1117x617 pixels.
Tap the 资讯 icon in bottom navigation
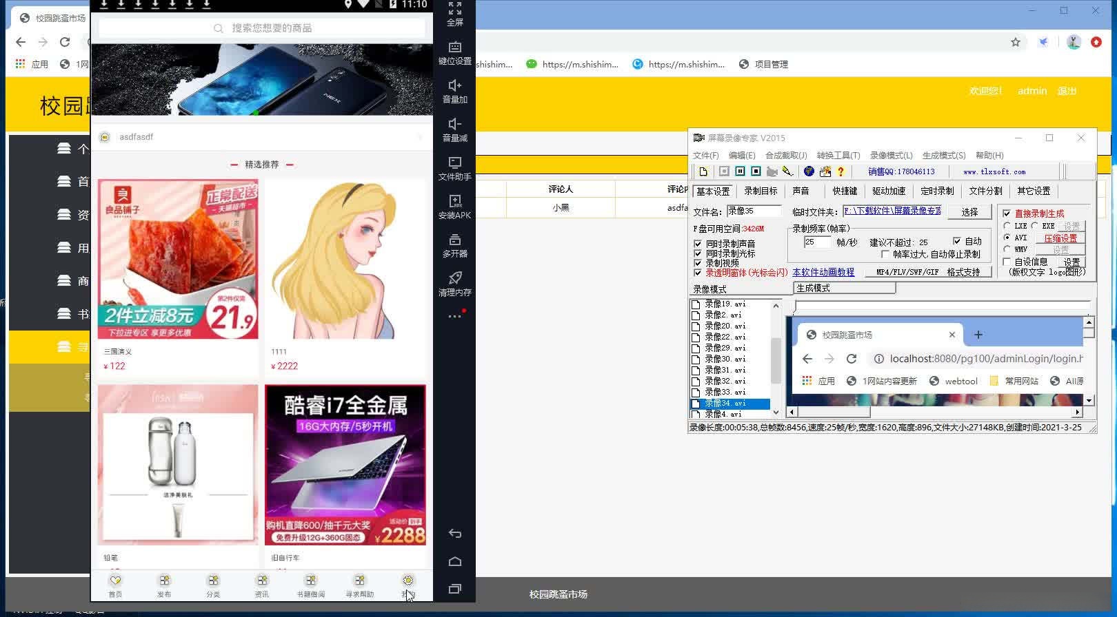[262, 581]
